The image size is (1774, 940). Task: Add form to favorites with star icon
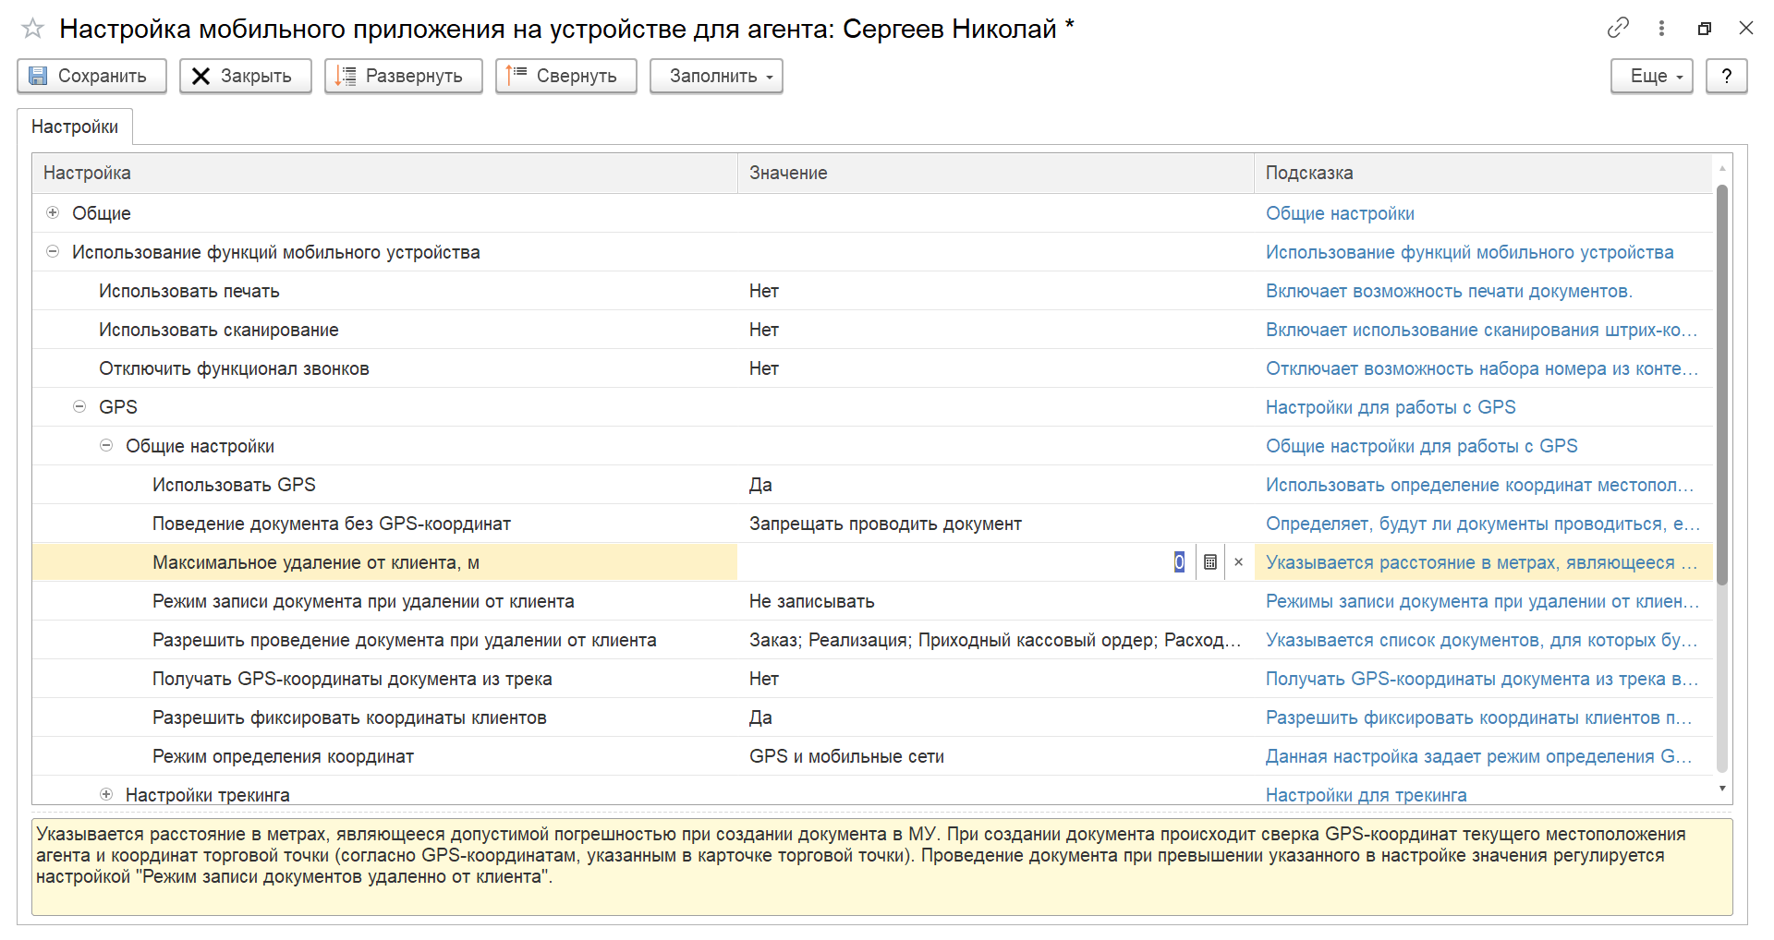tap(32, 29)
